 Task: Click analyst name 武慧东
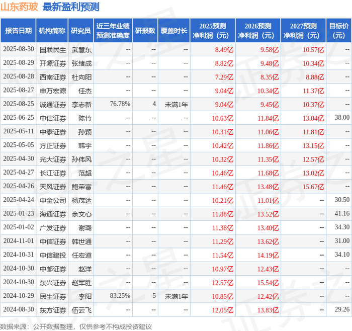click(81, 50)
